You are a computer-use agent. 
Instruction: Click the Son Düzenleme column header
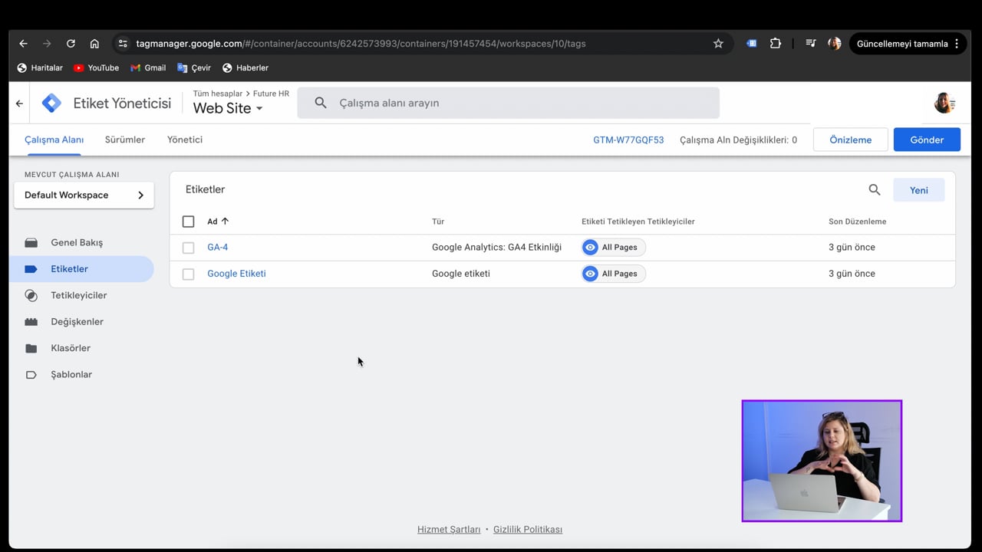tap(857, 222)
